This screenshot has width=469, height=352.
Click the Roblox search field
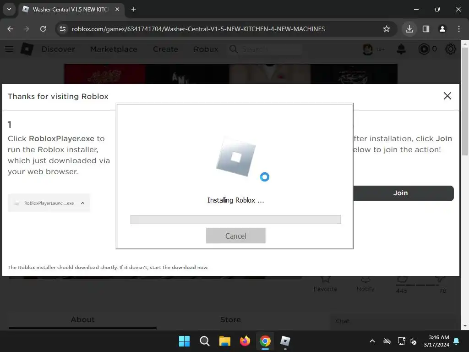(x=266, y=49)
